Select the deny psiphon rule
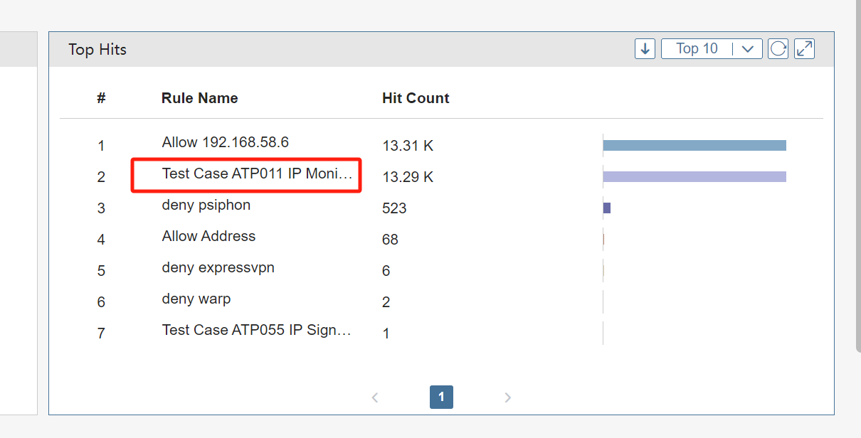 click(x=206, y=205)
